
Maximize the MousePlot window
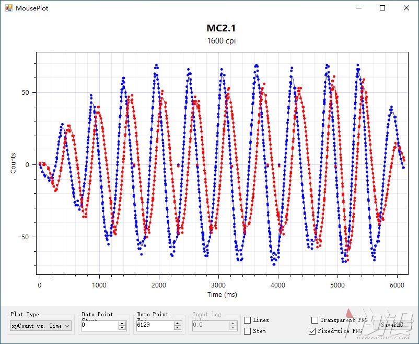coord(382,8)
